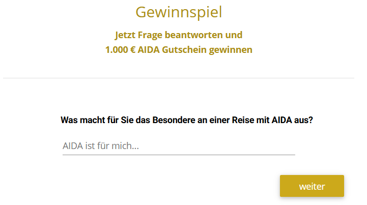Click "für Sie" in the question text

(116, 121)
